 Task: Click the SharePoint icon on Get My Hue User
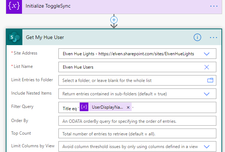pyautogui.click(x=14, y=37)
